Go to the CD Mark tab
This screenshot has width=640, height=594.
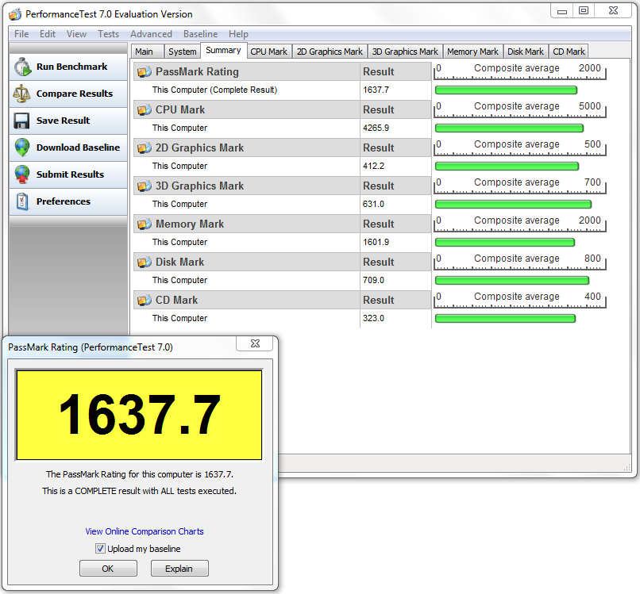coord(569,52)
